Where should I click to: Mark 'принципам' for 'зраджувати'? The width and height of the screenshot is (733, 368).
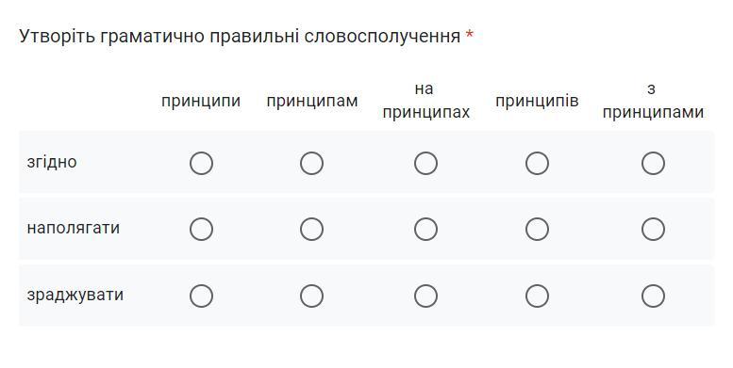pos(311,296)
